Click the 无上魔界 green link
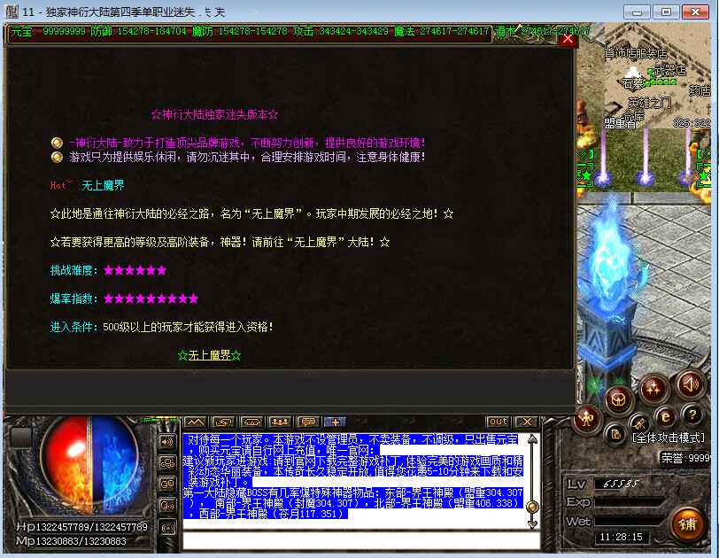The image size is (719, 558). tap(209, 355)
